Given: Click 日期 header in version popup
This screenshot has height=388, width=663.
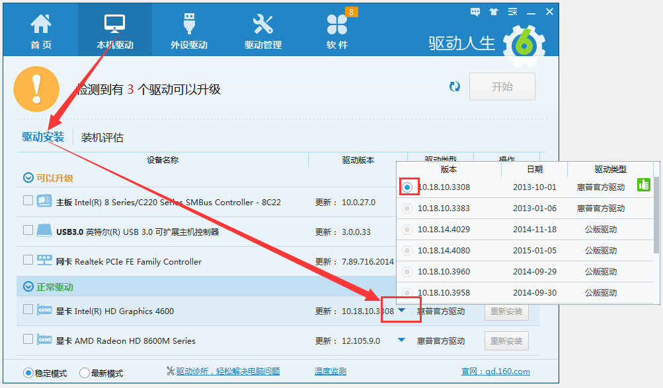Looking at the screenshot, I should pos(535,170).
